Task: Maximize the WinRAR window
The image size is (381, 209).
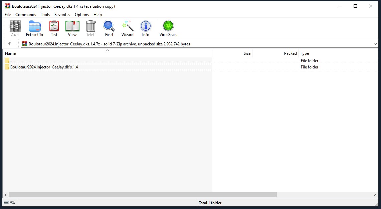Action: point(355,6)
